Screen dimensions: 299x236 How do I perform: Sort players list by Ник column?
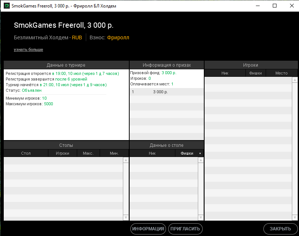coord(225,73)
